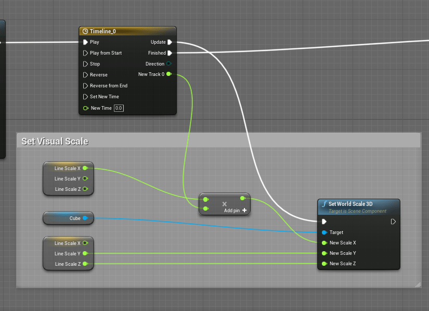Click the Set New Time exec pin
429x311 pixels.
point(86,97)
